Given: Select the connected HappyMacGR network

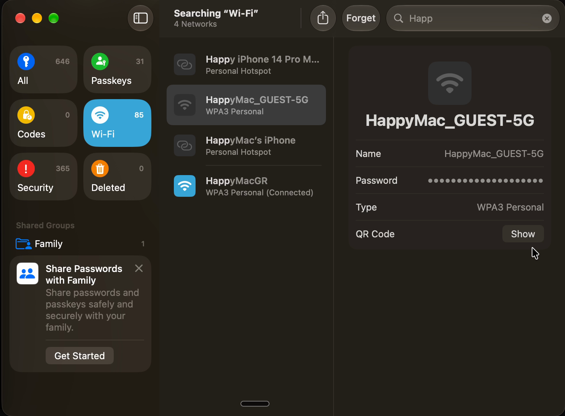Looking at the screenshot, I should [x=246, y=186].
